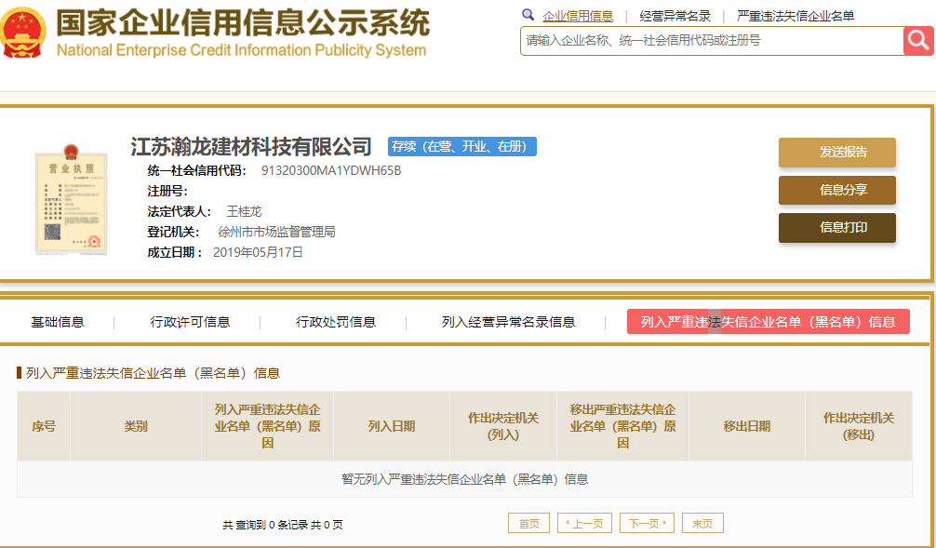Click the empty-result row 暂无列入严重违法失信企业名单（黑名单）信息
This screenshot has width=936, height=548.
point(464,479)
